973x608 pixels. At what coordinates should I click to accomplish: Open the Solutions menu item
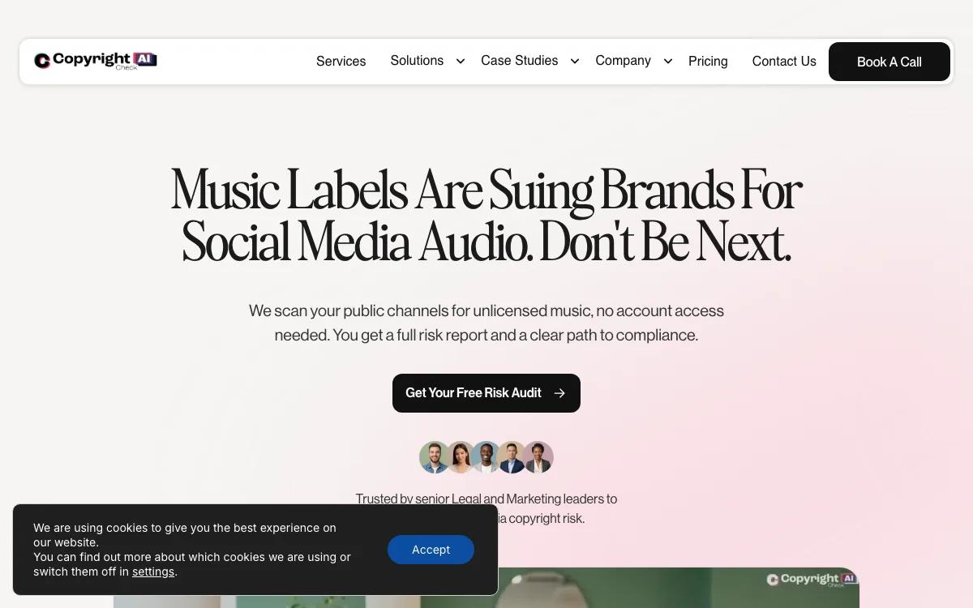click(417, 61)
